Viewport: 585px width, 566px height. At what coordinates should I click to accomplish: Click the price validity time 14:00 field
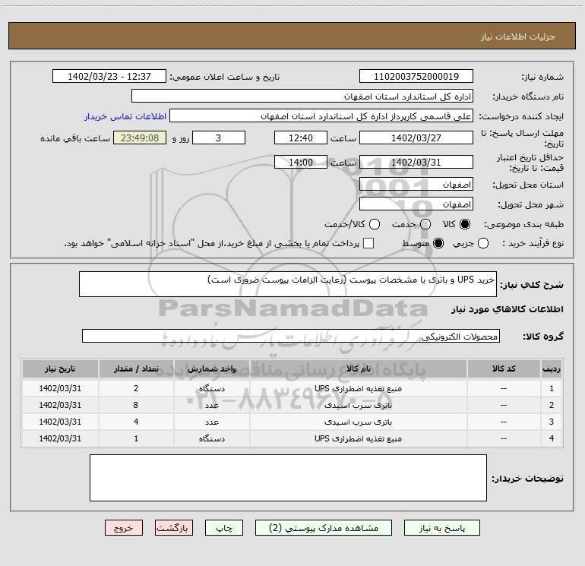(x=301, y=163)
